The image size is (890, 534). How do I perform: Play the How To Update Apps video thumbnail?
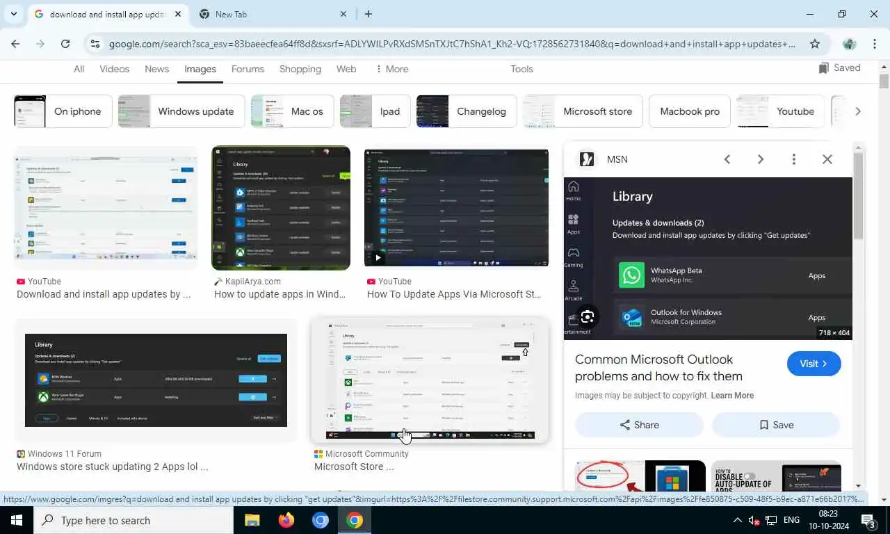point(456,208)
